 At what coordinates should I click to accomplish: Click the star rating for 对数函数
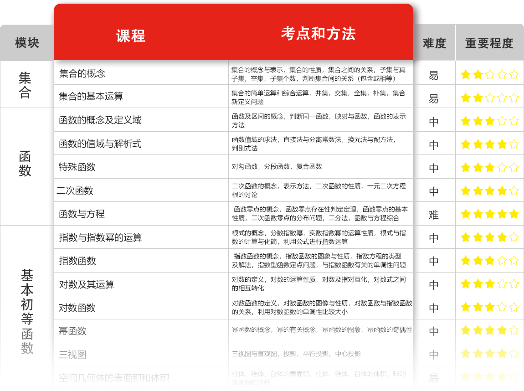point(489,307)
